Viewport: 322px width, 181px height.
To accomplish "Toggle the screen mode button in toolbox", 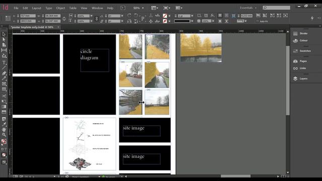I will tap(4, 162).
